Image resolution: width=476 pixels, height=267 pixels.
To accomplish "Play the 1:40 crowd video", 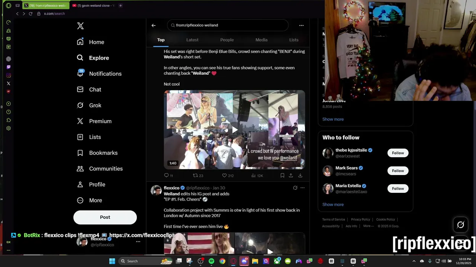I will tap(234, 130).
